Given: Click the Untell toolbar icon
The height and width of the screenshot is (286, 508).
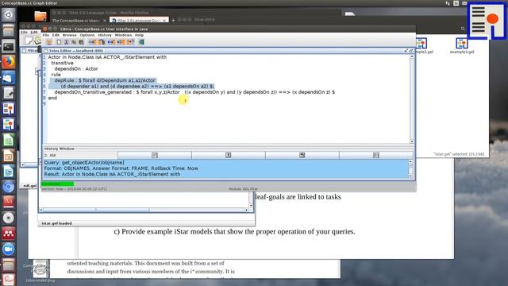Looking at the screenshot, I should tap(102, 42).
